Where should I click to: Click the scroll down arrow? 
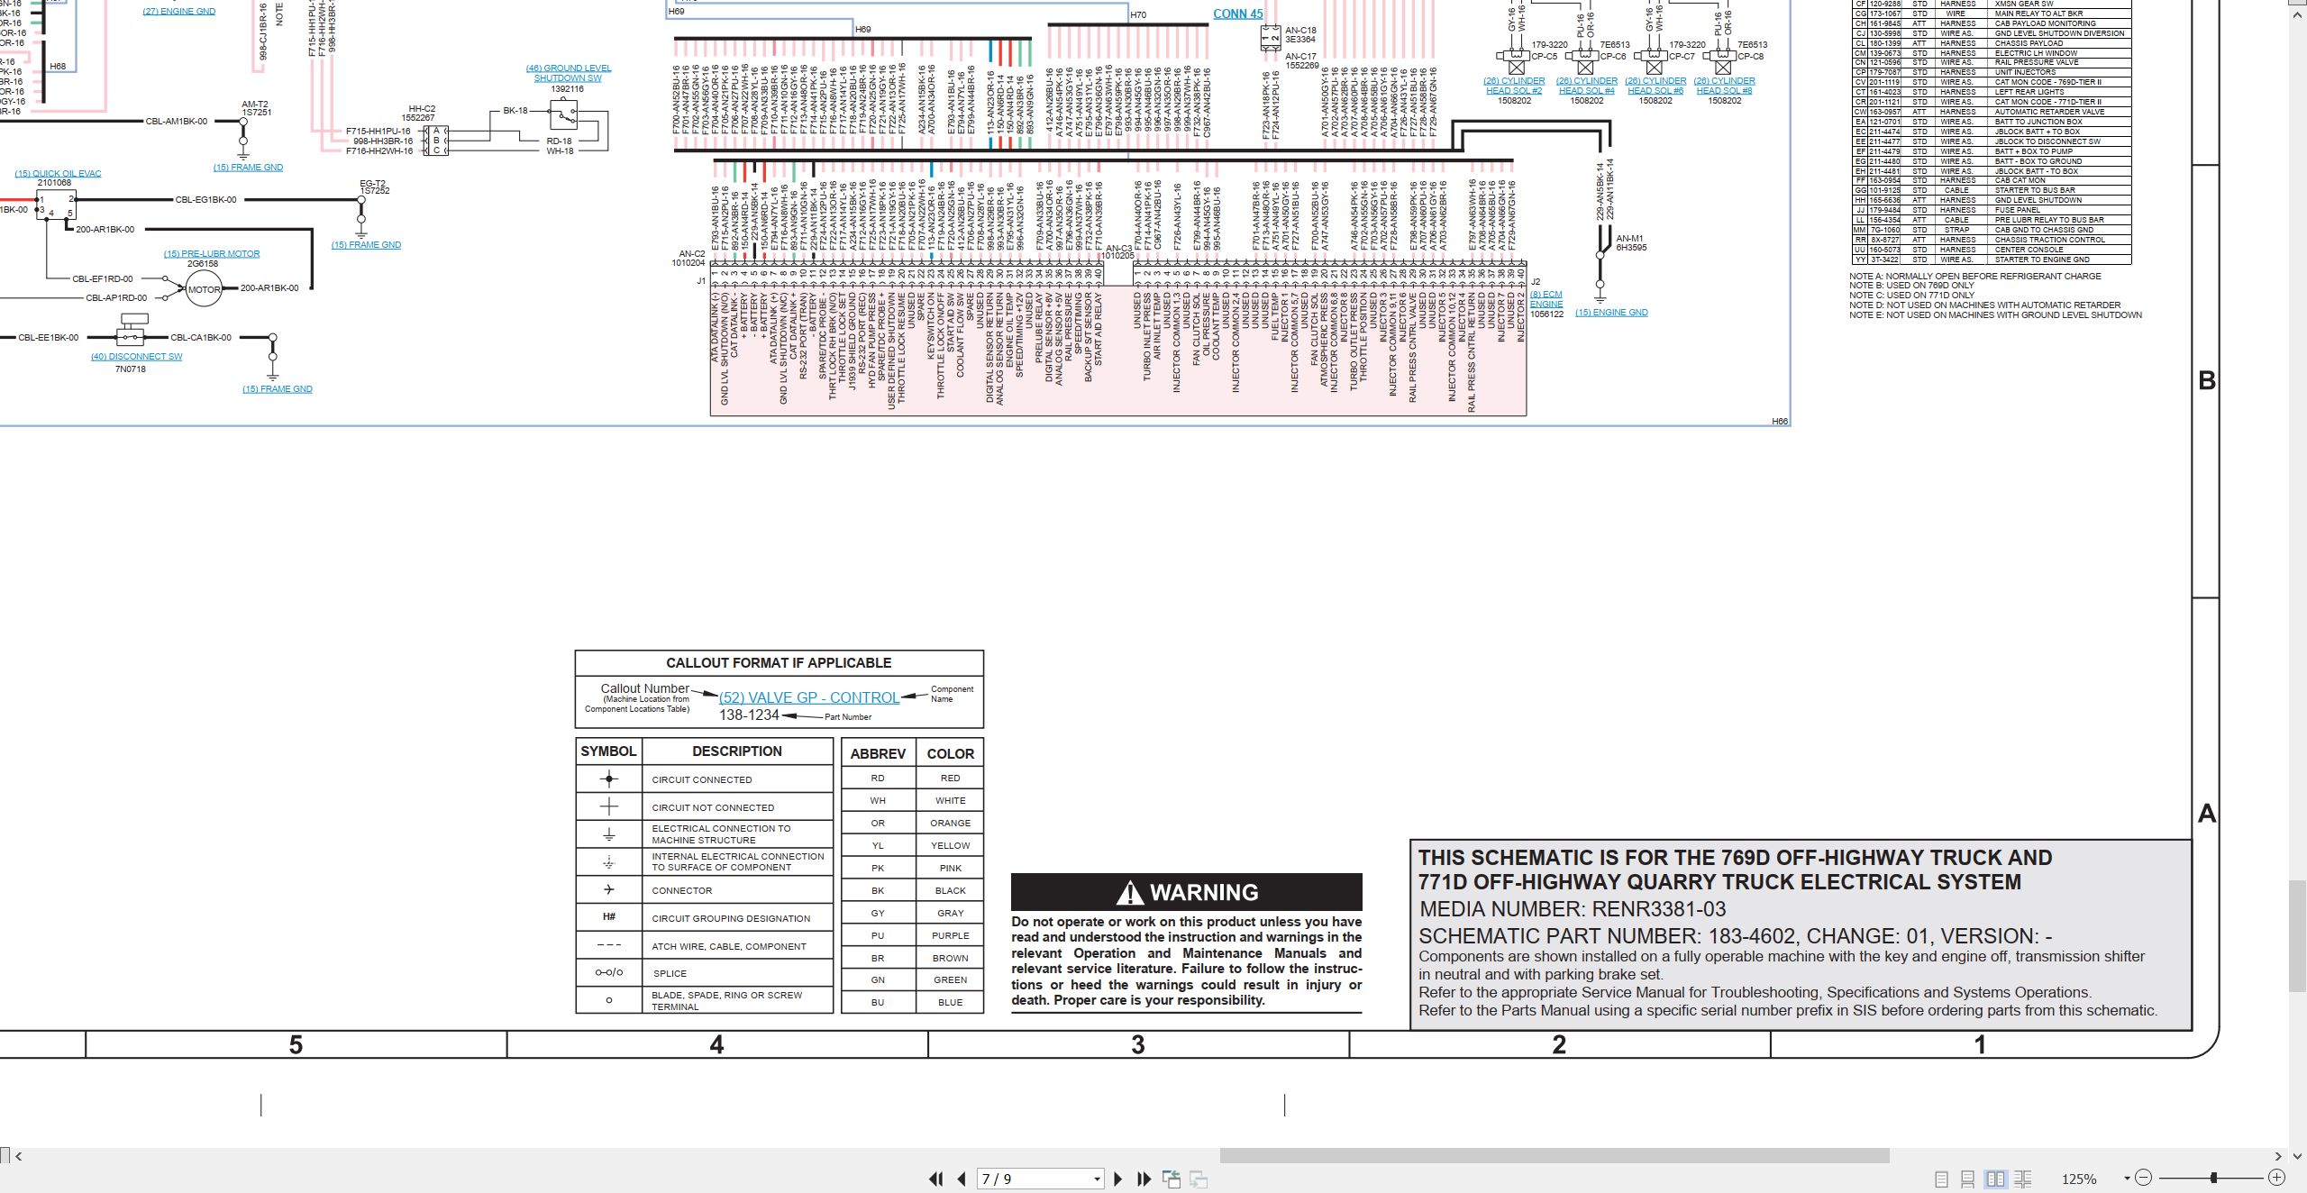[2297, 1155]
